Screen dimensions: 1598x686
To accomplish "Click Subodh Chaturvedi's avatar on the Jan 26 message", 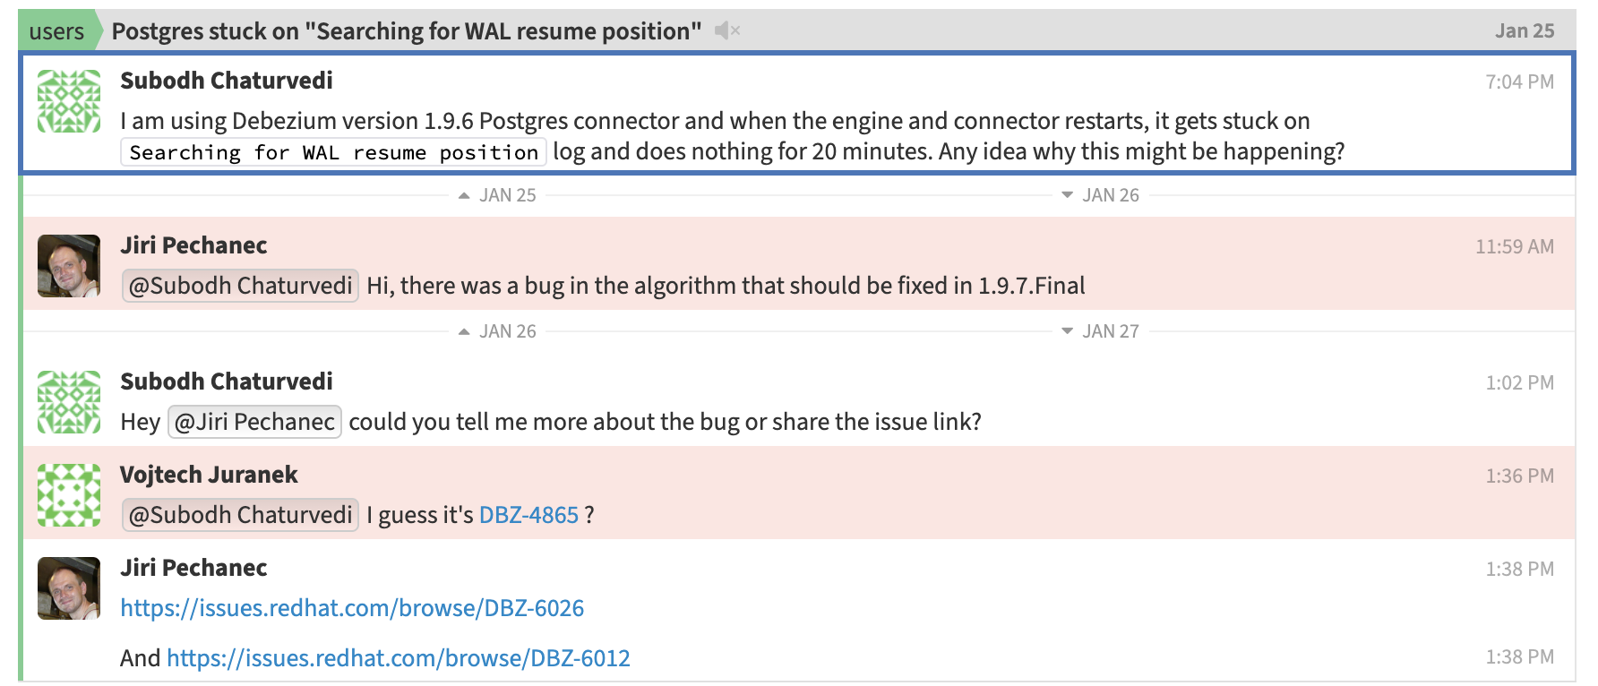I will click(x=67, y=401).
